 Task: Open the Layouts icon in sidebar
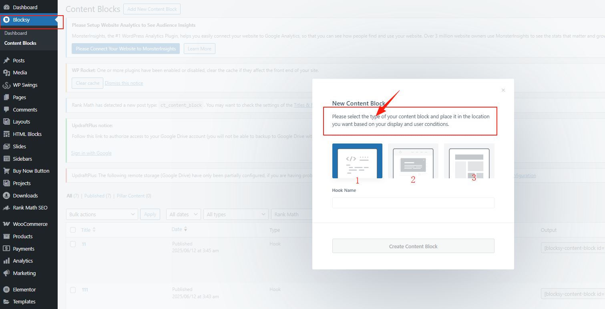(x=6, y=122)
